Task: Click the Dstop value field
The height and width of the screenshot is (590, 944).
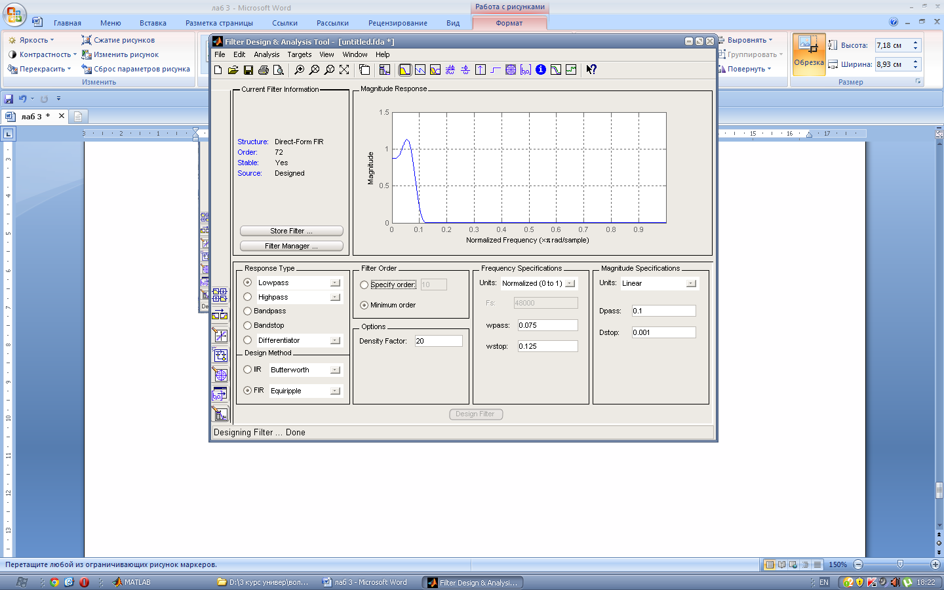Action: coord(663,332)
